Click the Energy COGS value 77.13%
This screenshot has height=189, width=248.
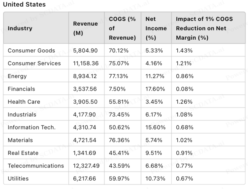[119, 76]
